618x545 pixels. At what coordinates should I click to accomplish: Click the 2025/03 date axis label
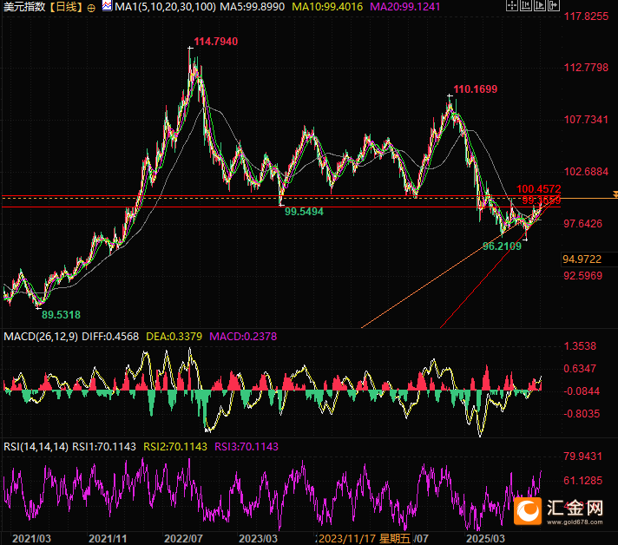(485, 539)
